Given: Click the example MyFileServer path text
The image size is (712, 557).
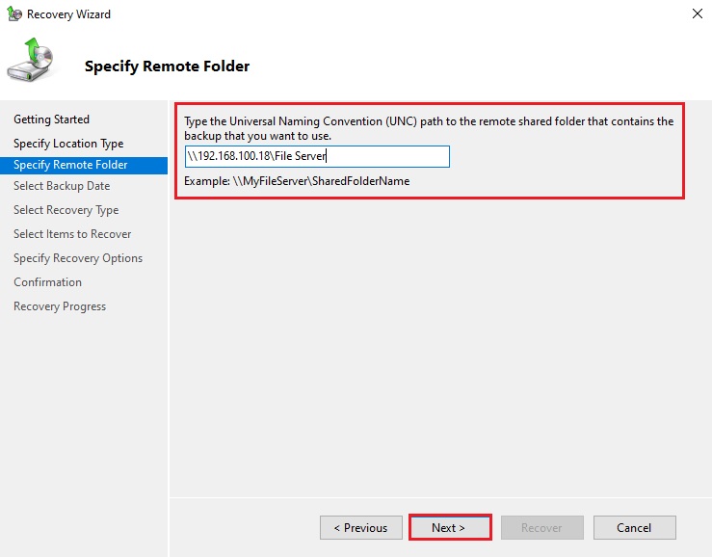Looking at the screenshot, I should (x=297, y=181).
